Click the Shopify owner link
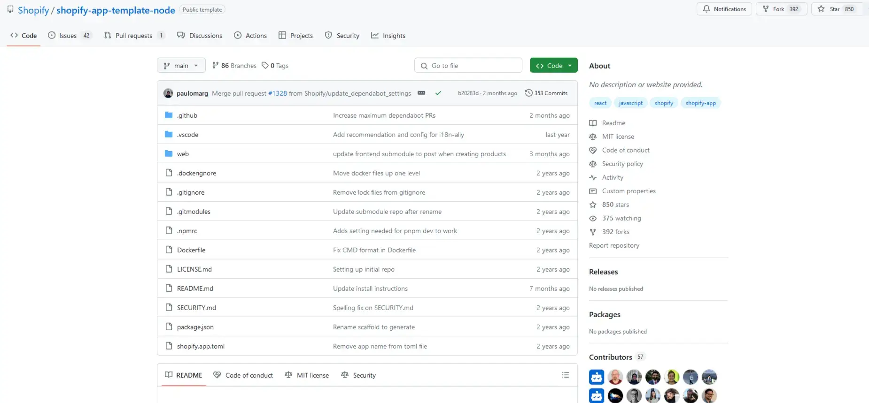Image resolution: width=869 pixels, height=403 pixels. tap(33, 10)
